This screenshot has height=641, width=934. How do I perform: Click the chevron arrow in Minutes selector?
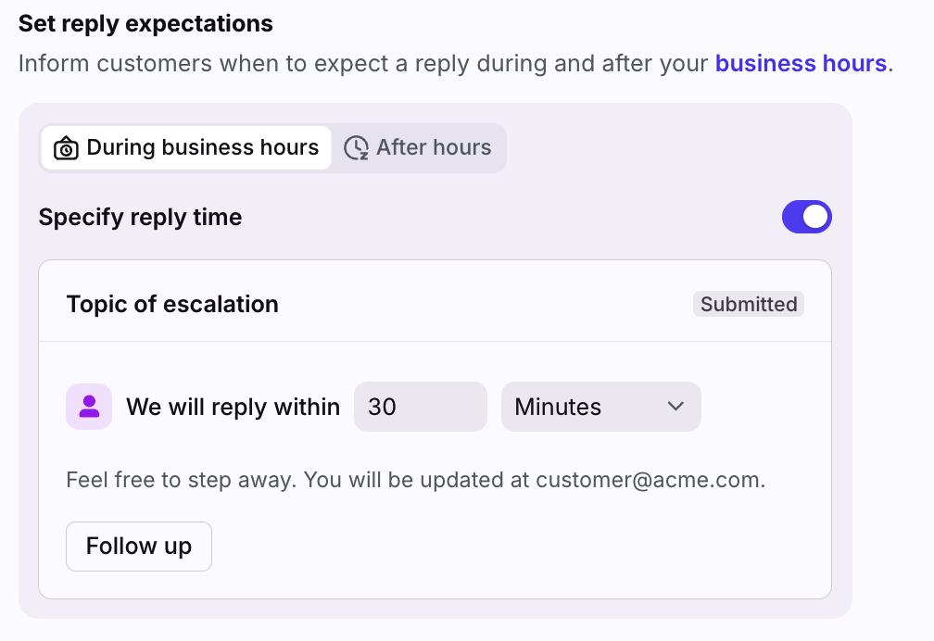(x=675, y=407)
